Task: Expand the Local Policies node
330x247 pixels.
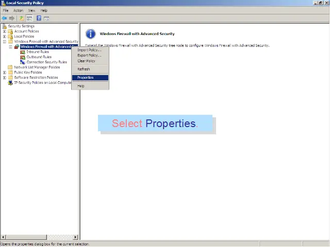Action: click(x=5, y=37)
